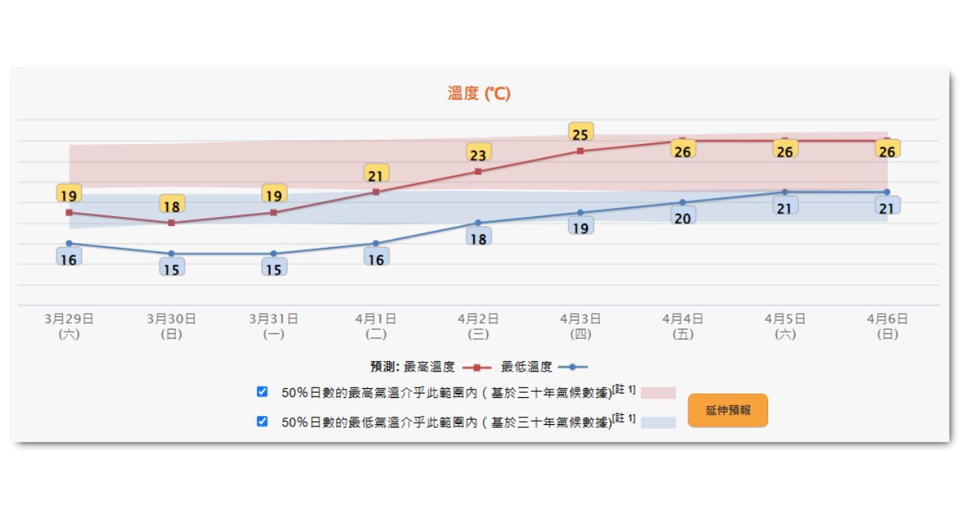Click the orange 延伸預報 button
This screenshot has height=506, width=962.
pyautogui.click(x=728, y=411)
